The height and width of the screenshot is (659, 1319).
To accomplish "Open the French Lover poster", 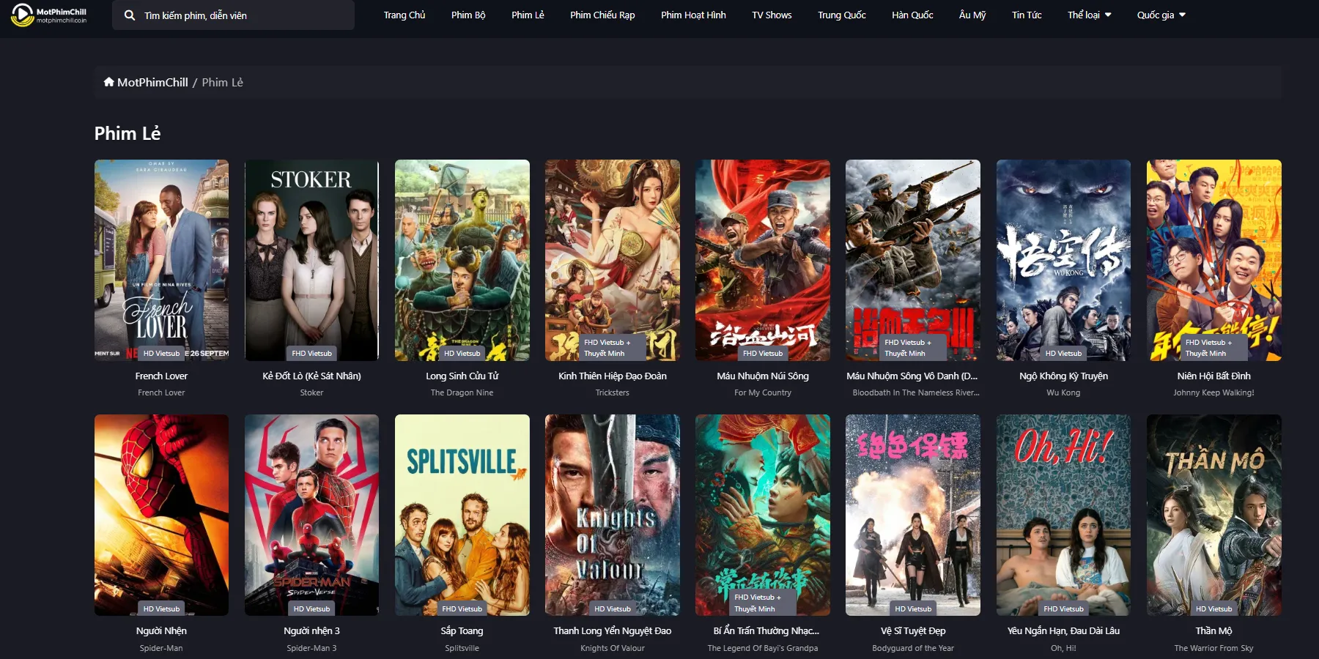I will point(161,260).
